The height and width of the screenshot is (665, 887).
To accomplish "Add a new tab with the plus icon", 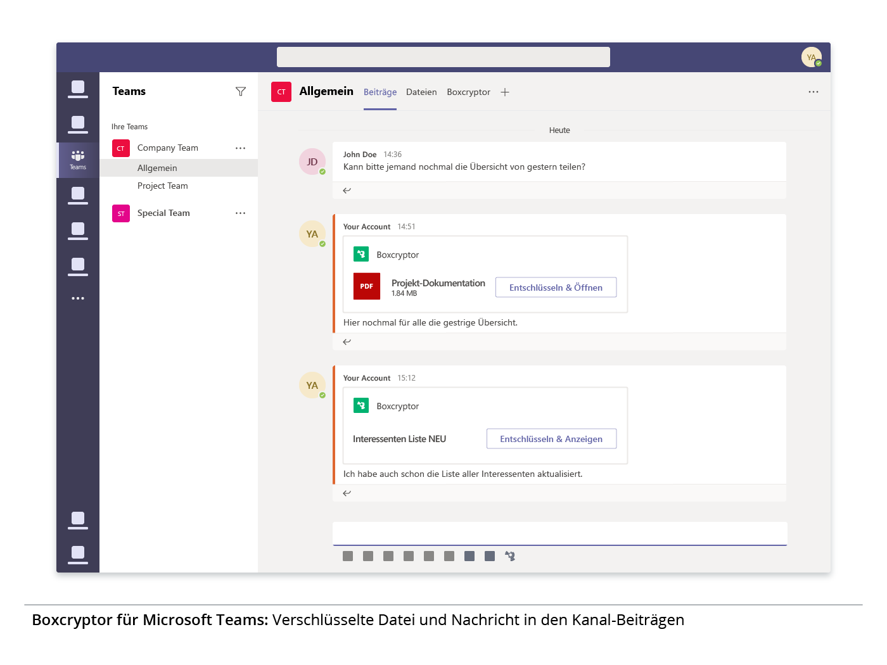I will tap(505, 92).
